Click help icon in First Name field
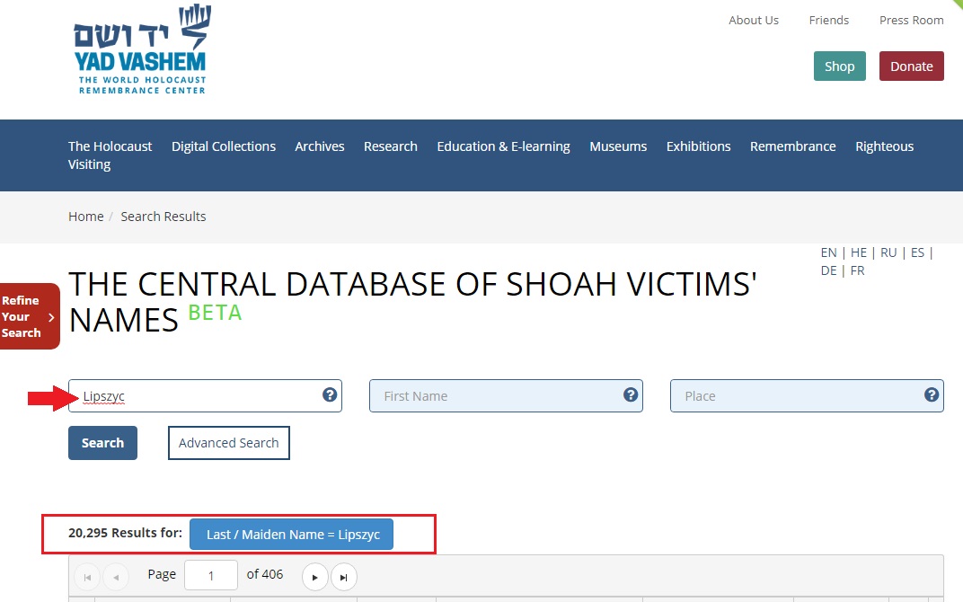The width and height of the screenshot is (963, 602). pyautogui.click(x=631, y=394)
